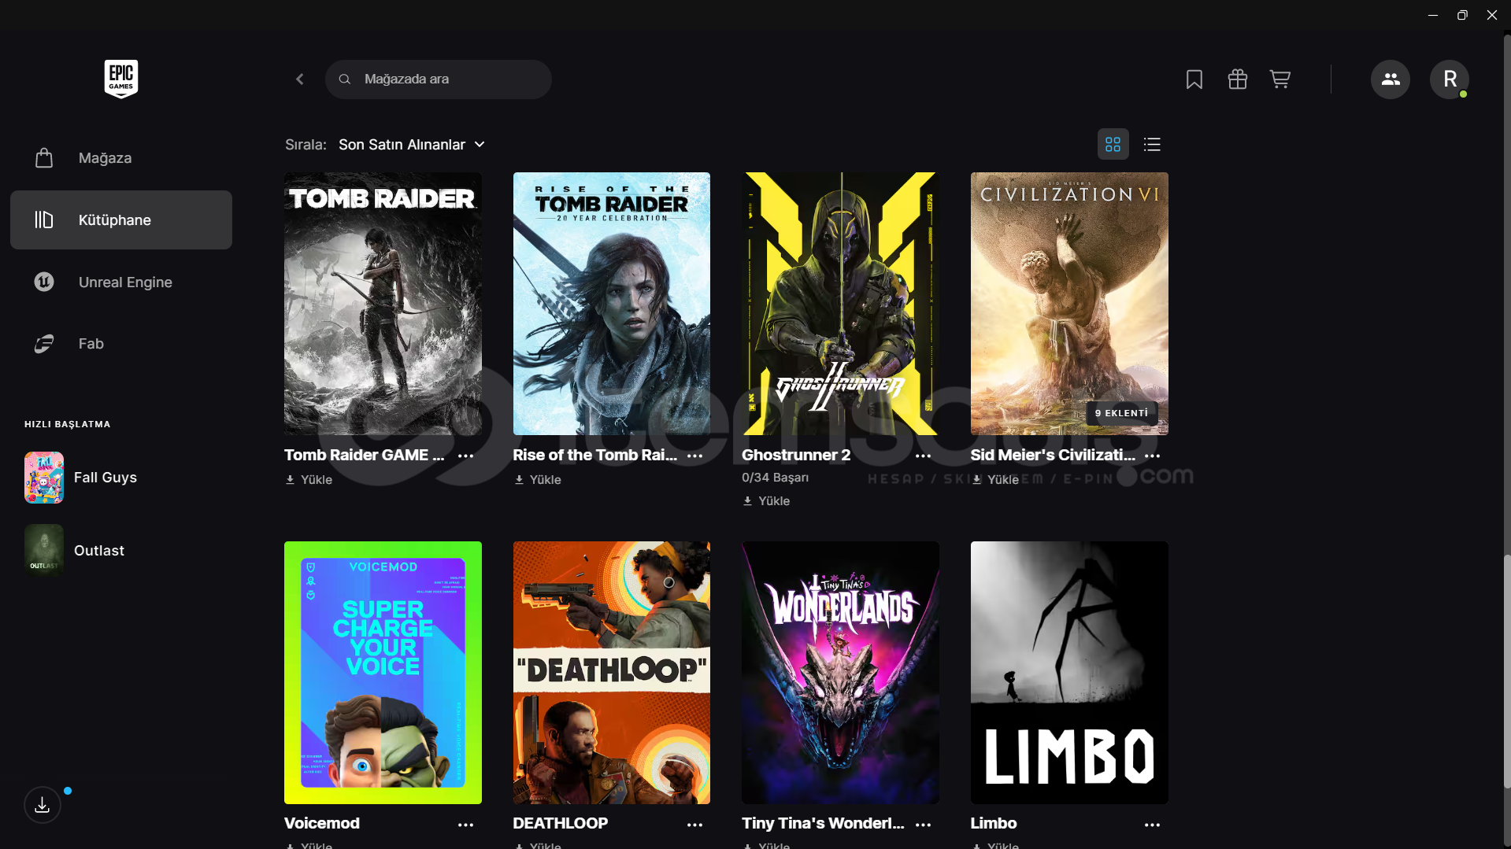The image size is (1511, 849).
Task: Open the Mağaza store section
Action: pos(121,158)
